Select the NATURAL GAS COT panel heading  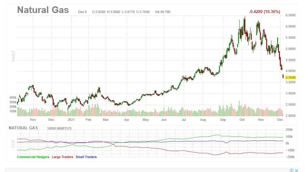click(x=23, y=128)
